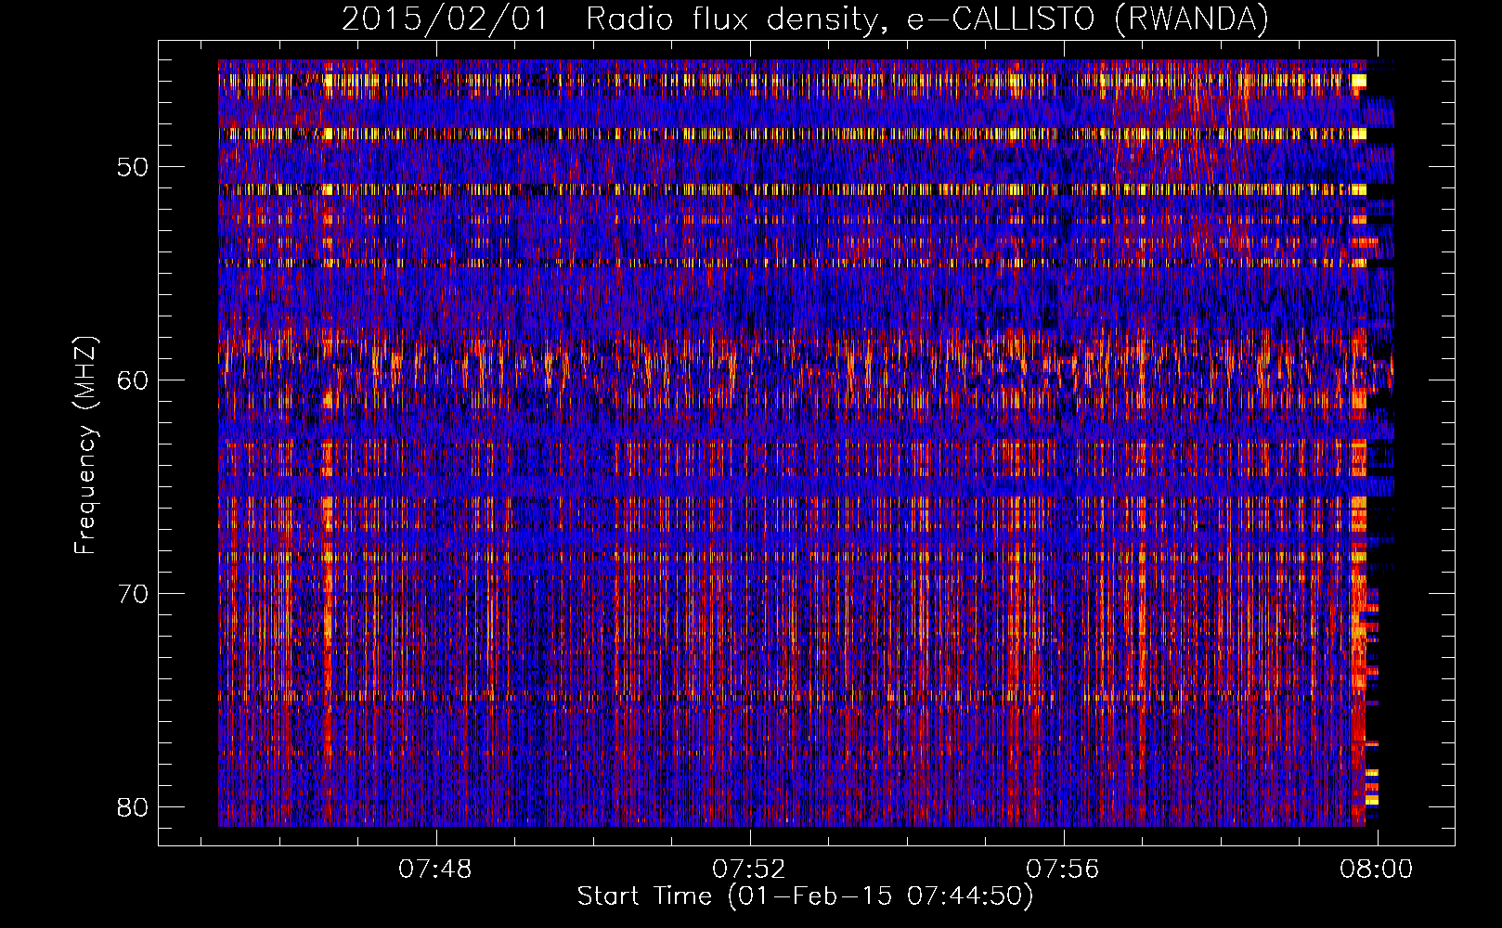Click the plot title '2015/02/01 Radio flux density'

[x=806, y=19]
